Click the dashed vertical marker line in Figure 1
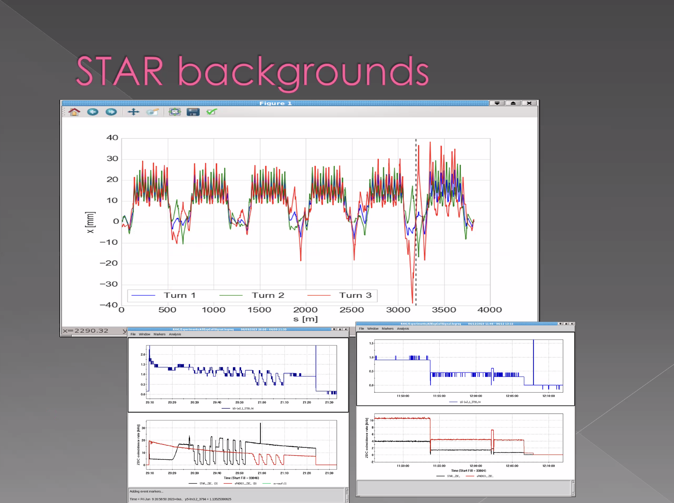Screen dimensions: 674x503 tap(416, 222)
